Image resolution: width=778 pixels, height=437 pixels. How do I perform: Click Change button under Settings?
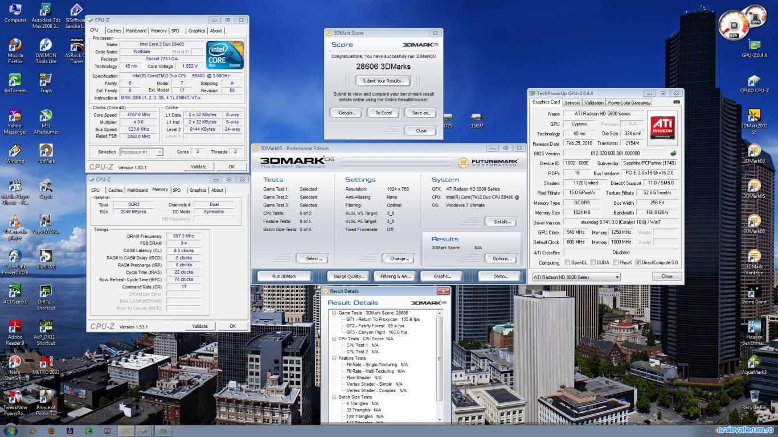point(399,258)
